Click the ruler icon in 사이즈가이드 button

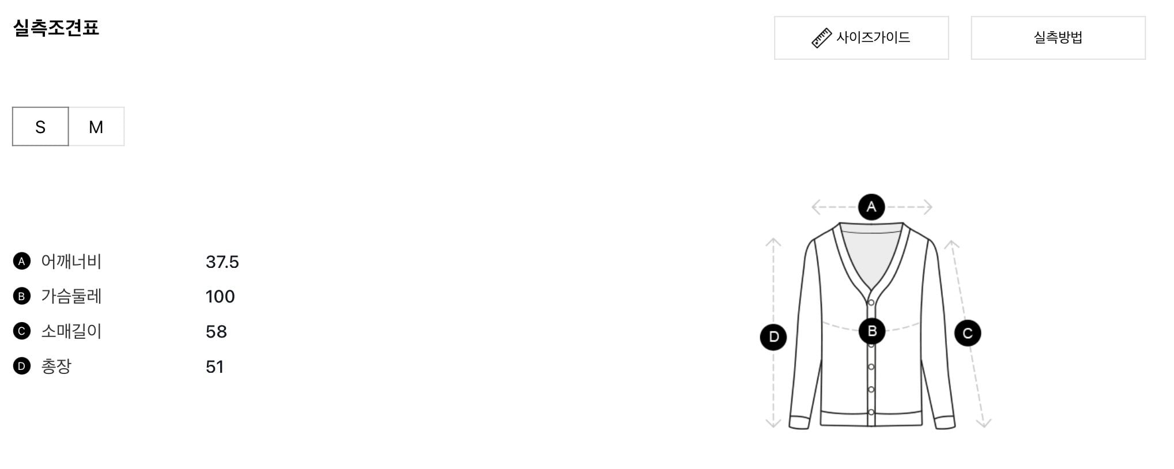(x=821, y=38)
